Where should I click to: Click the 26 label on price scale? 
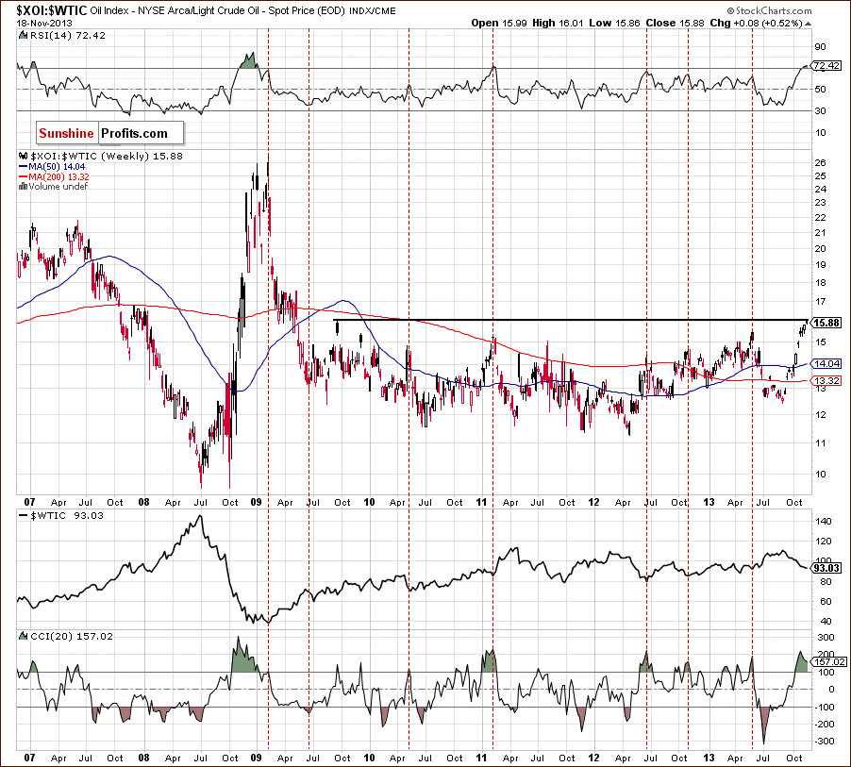coord(821,163)
